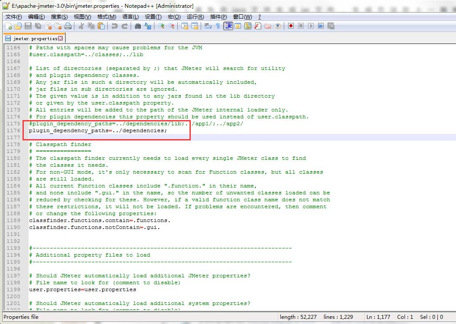Open the ? help menu
Image resolution: width=456 pixels, height=324 pixels.
(x=260, y=17)
